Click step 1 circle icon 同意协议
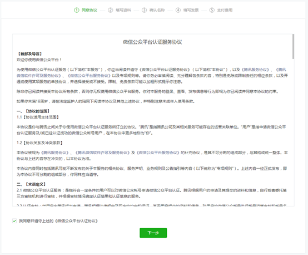 [76, 10]
